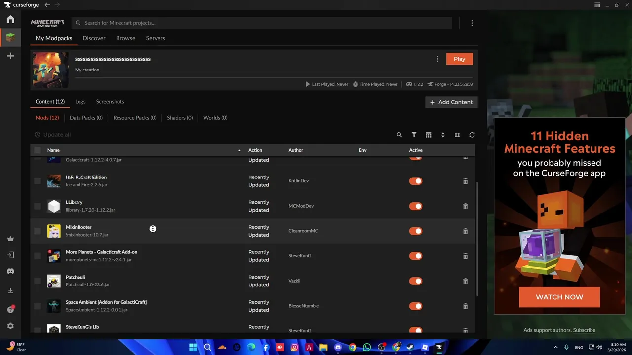
Task: Select the Minecraft game icon in sidebar
Action: 10,37
